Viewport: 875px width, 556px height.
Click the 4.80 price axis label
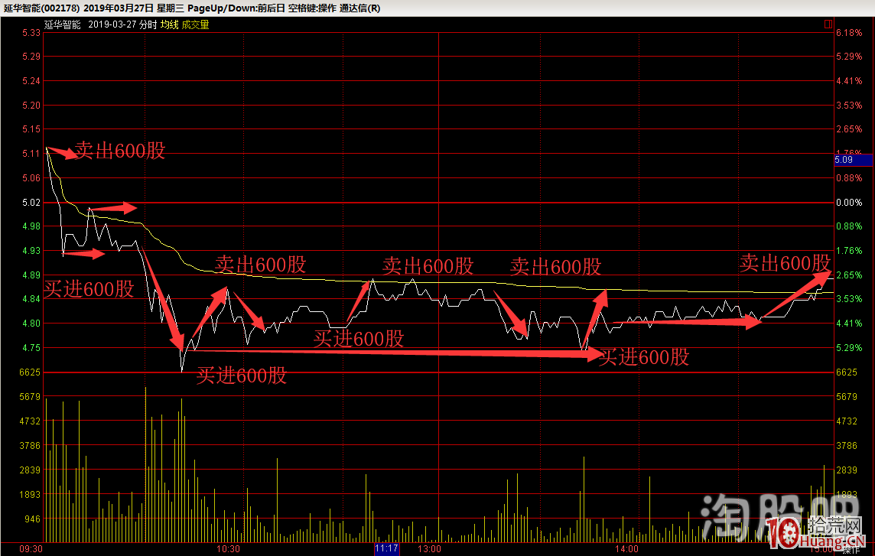(31, 324)
